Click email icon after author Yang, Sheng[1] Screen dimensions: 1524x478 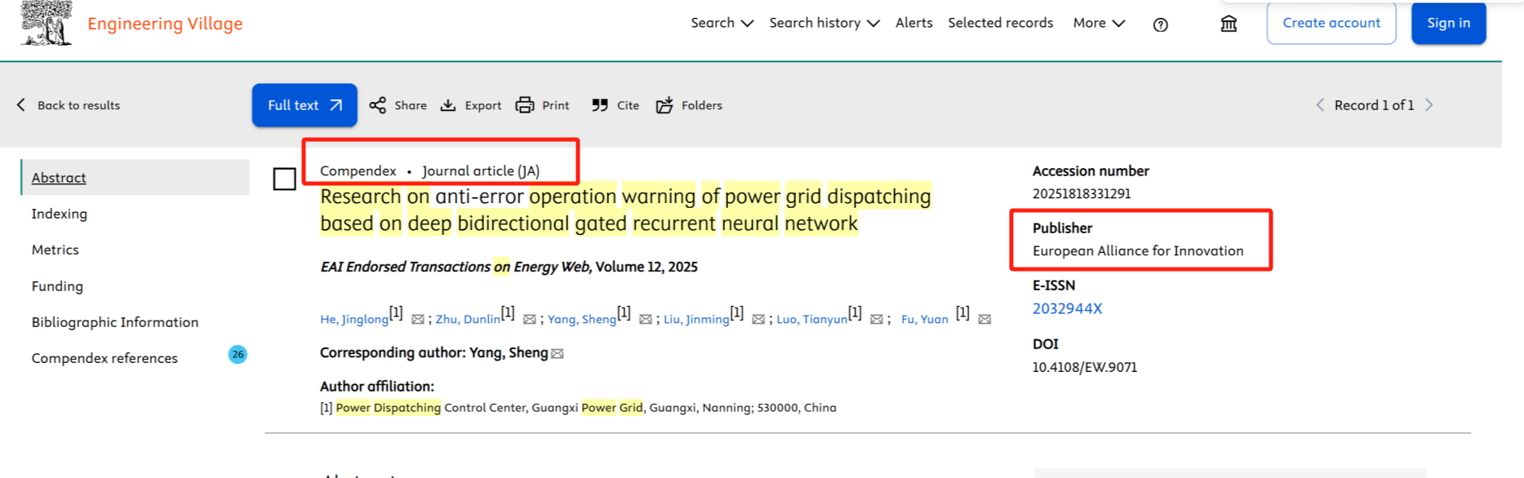[646, 320]
